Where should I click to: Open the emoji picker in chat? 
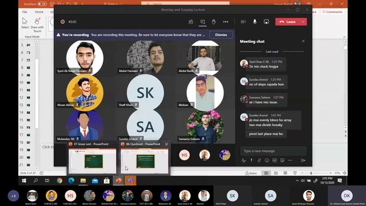click(x=267, y=160)
